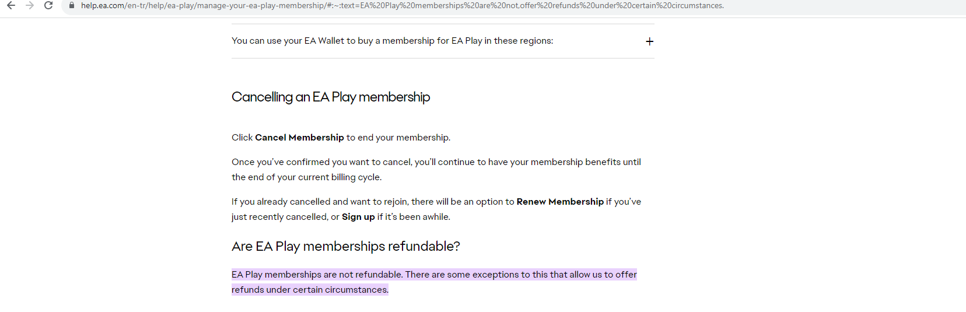The image size is (966, 312).
Task: Click 'the end of your current billing cycle' line
Action: pyautogui.click(x=306, y=177)
